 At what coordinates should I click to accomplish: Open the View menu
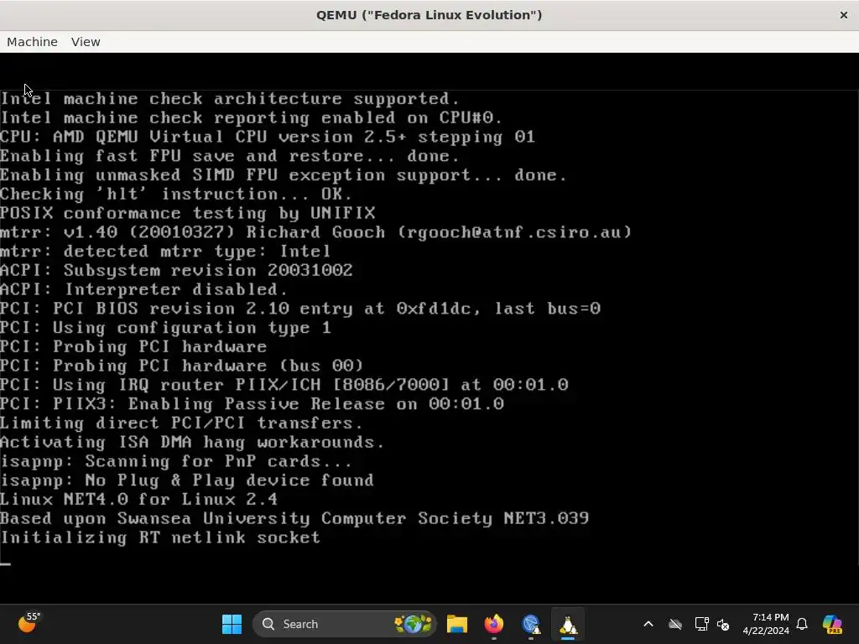[86, 42]
